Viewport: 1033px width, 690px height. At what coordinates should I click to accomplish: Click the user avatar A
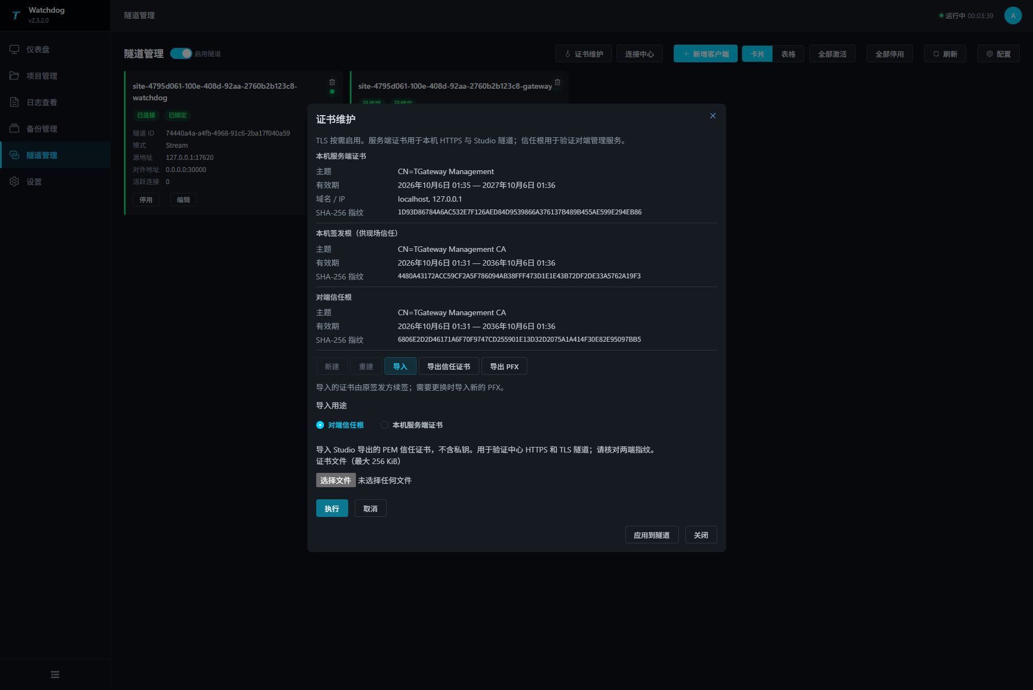pyautogui.click(x=1013, y=15)
